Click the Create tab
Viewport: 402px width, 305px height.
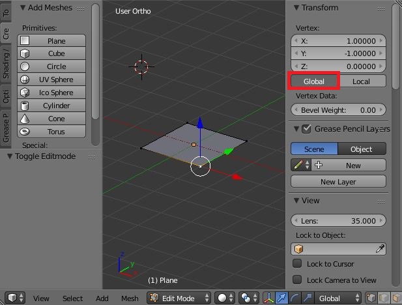(x=6, y=34)
